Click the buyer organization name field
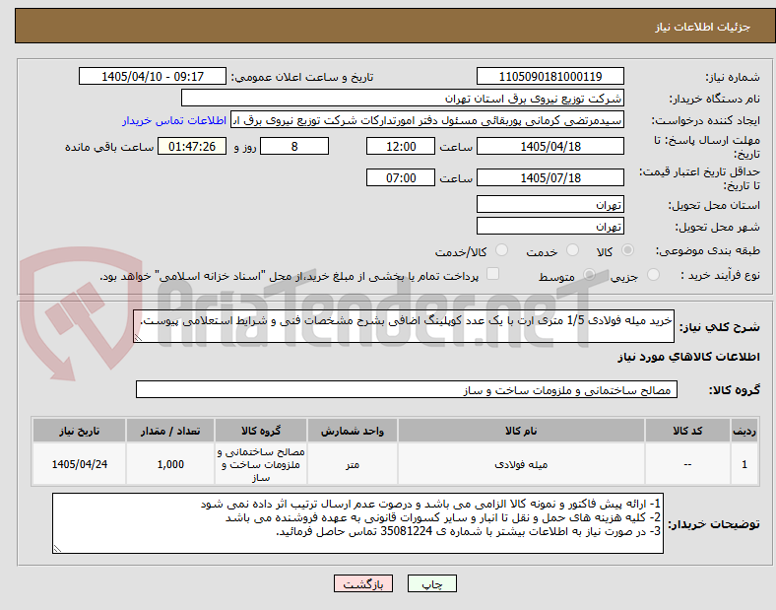Image resolution: width=776 pixels, height=610 pixels. tap(403, 98)
